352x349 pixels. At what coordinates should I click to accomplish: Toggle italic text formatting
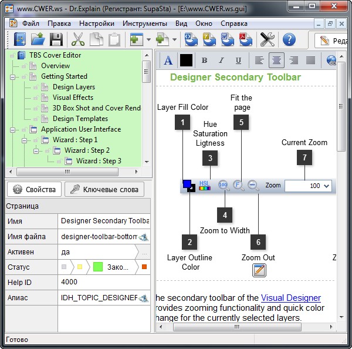coord(221,61)
